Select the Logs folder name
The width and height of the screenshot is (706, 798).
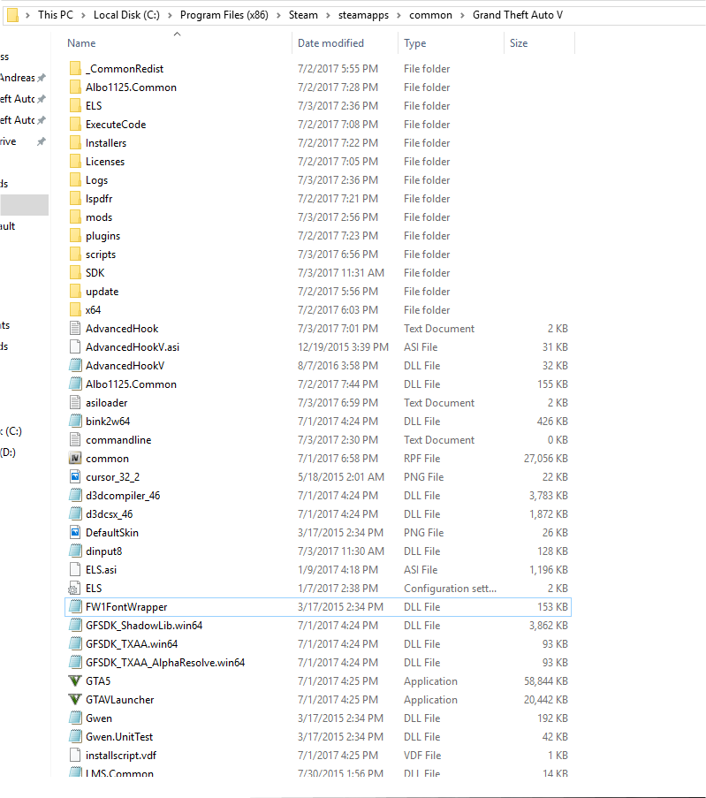pos(96,180)
